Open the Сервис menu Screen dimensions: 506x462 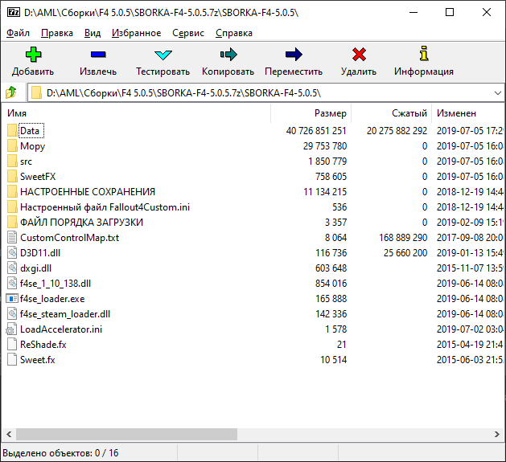[x=188, y=33]
